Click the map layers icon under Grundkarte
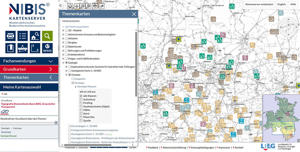Screen dimensions: 300x152 point(4,112)
